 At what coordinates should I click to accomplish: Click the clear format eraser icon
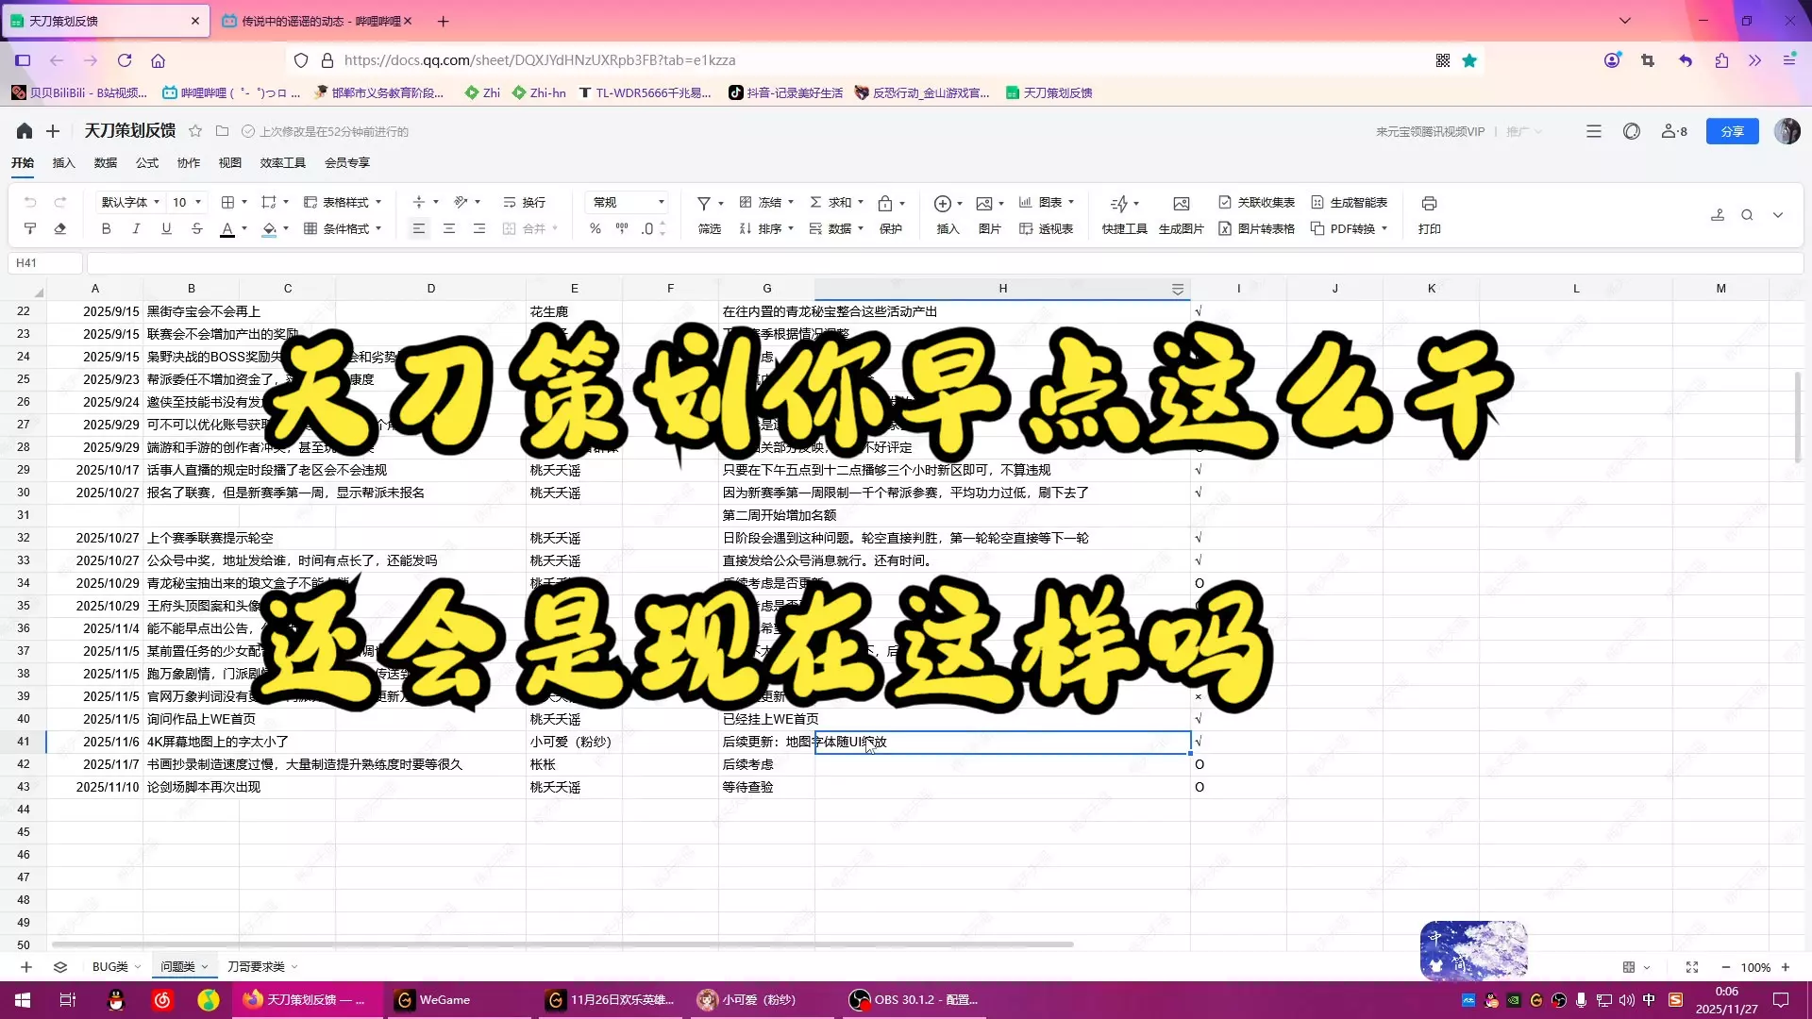point(60,228)
